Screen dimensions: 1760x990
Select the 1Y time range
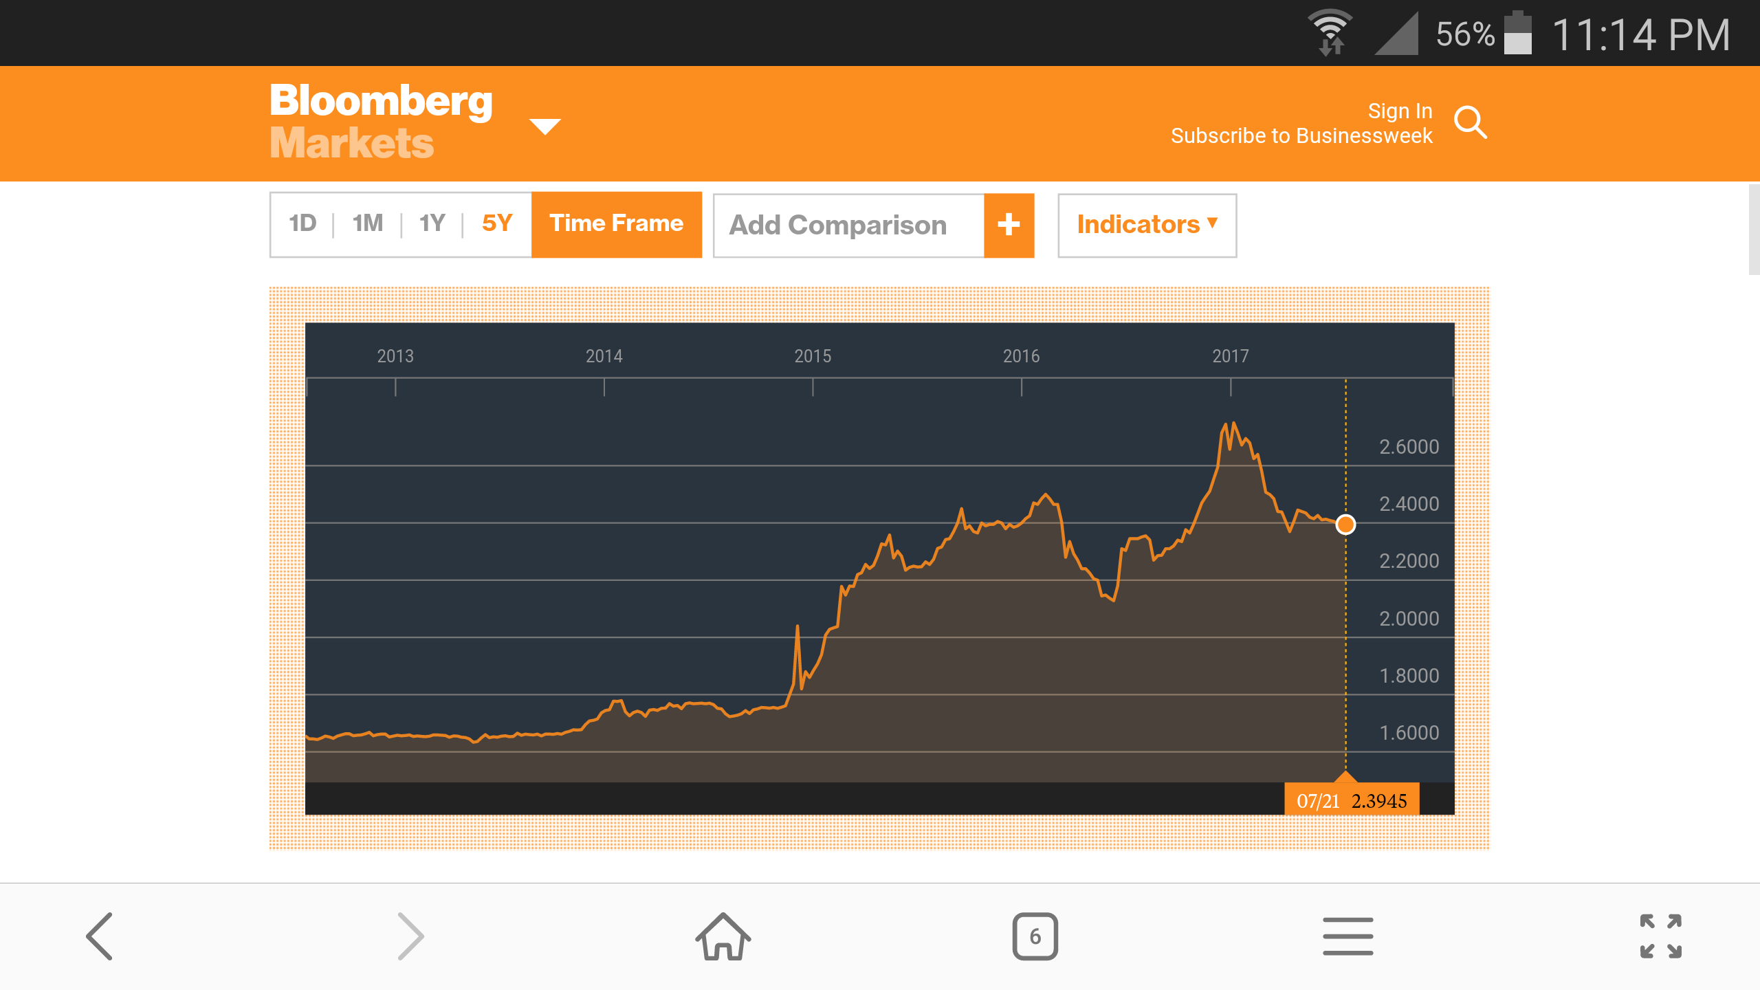click(x=432, y=223)
